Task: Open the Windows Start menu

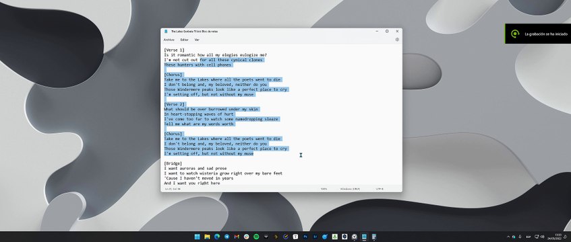Action: click(198, 237)
